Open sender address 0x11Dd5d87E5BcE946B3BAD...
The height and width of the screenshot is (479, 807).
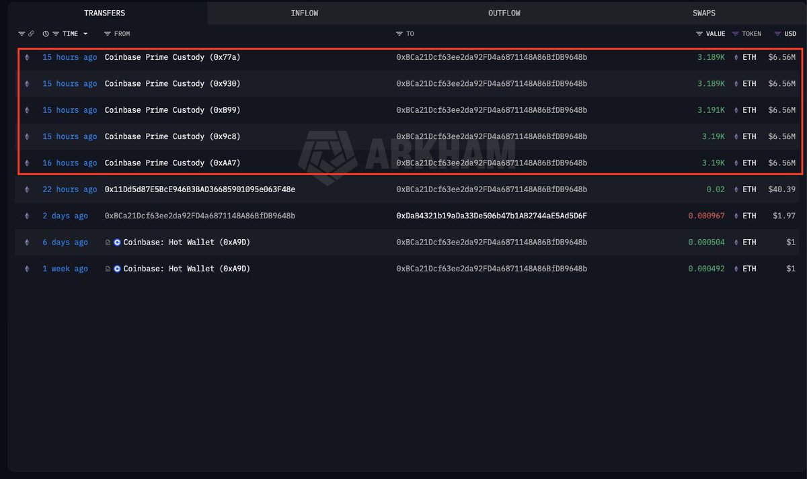200,189
